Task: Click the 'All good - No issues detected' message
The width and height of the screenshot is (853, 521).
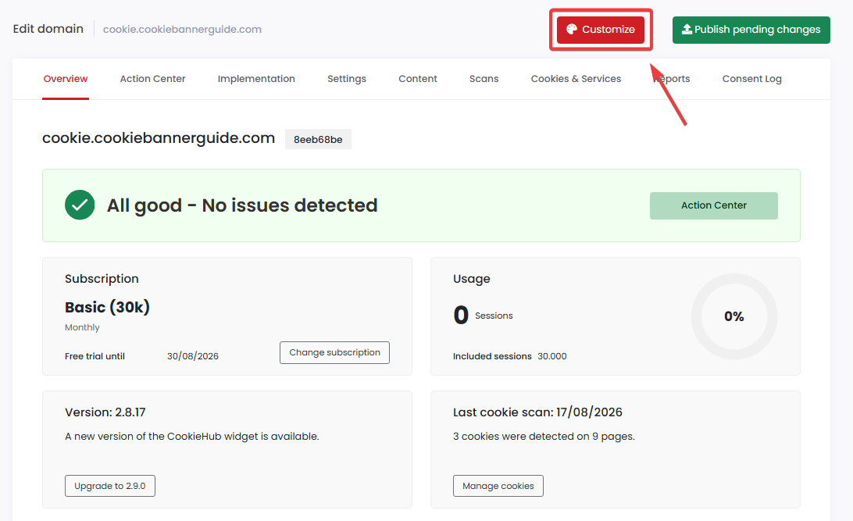Action: [242, 205]
